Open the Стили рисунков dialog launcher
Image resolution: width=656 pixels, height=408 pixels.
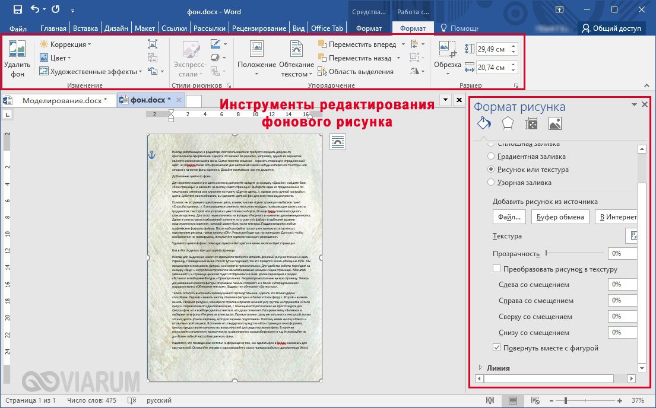pos(229,86)
